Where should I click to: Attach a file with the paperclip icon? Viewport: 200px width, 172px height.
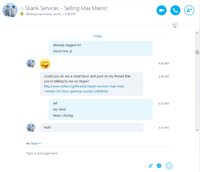click(151, 166)
